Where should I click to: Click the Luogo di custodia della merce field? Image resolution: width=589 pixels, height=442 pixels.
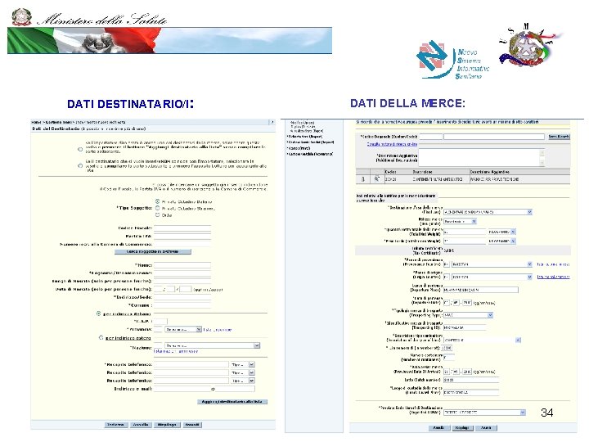point(471,392)
